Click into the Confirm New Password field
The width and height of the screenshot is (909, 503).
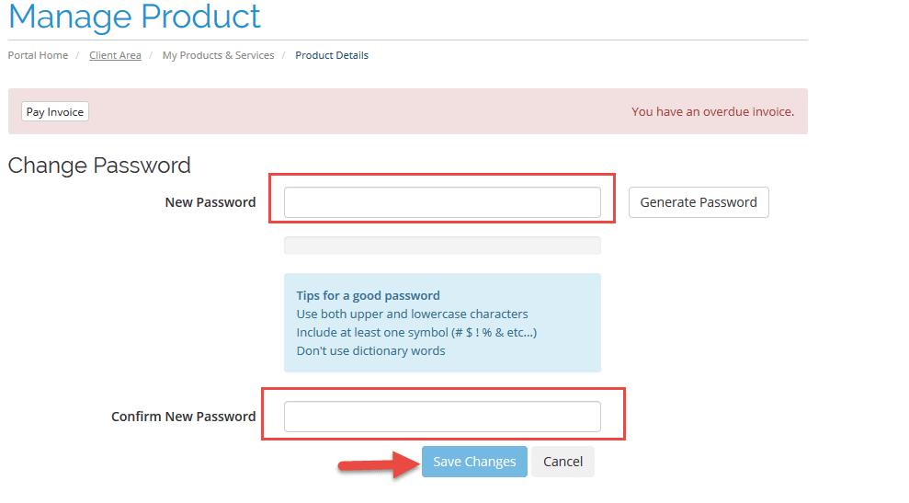pyautogui.click(x=442, y=417)
